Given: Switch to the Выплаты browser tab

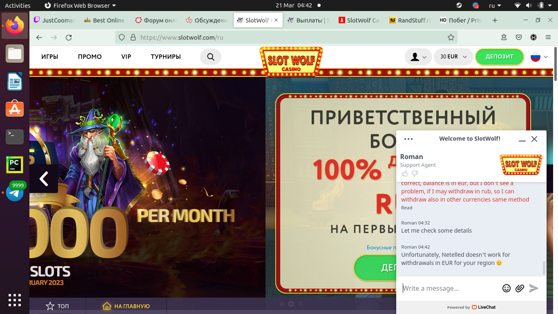Looking at the screenshot, I should pyautogui.click(x=308, y=20).
